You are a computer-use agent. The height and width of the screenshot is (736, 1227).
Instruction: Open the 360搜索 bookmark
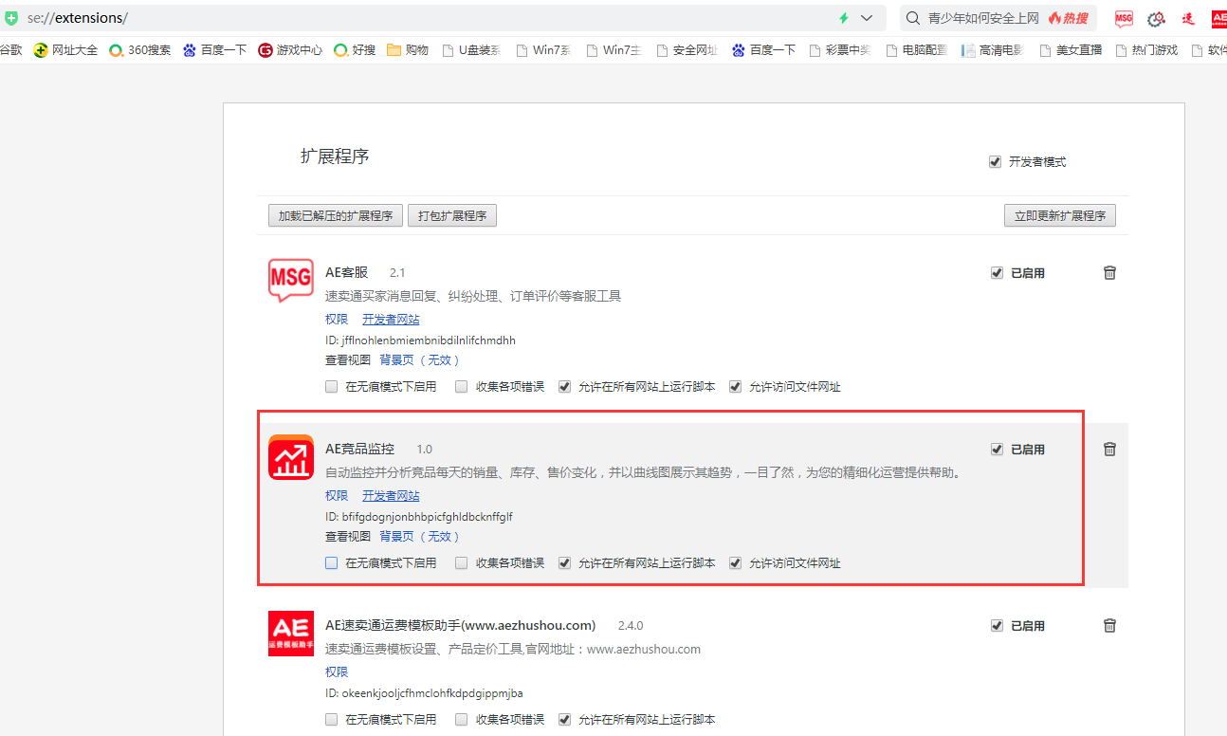pyautogui.click(x=140, y=50)
